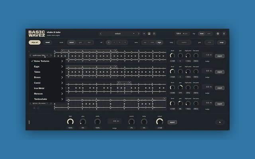
Task: Click the first layer nudge value field
Action: point(207,55)
